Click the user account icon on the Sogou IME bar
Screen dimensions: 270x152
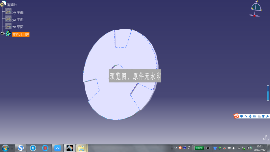tap(259, 116)
